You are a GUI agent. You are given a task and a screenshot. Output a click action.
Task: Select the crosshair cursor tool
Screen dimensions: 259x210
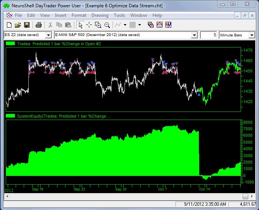point(89,25)
